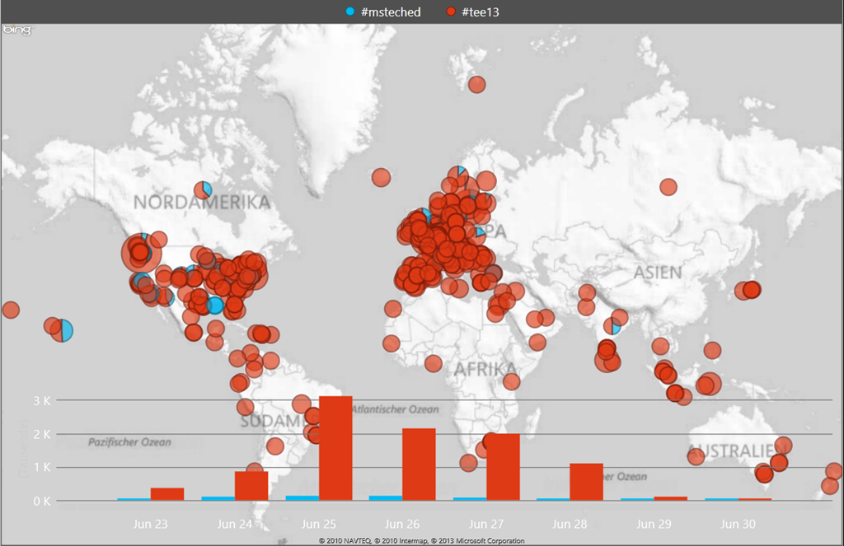Screen dimensions: 844x546
Task: Select the northernmost bubble above Scandinavia
Action: point(476,84)
